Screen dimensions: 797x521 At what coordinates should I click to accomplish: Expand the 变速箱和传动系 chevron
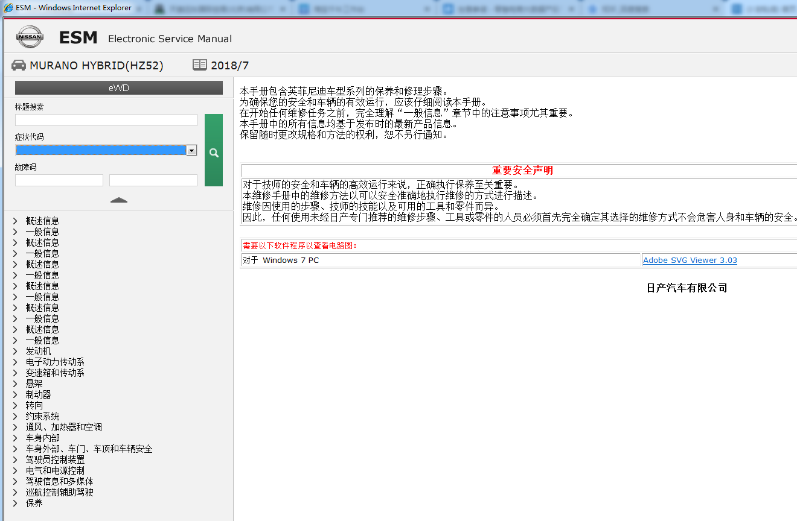pyautogui.click(x=15, y=373)
